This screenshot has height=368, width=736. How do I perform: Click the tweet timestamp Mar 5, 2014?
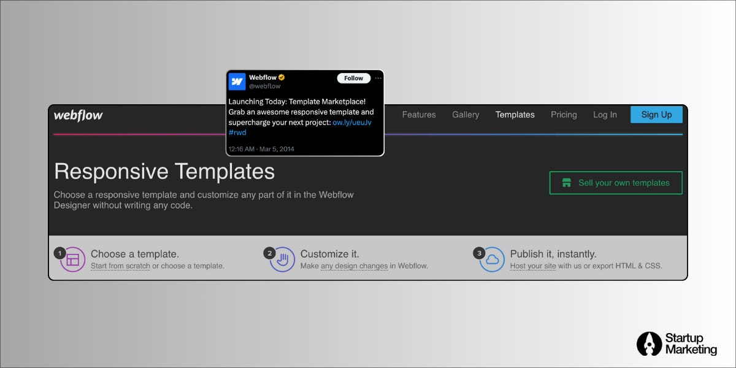[x=261, y=149]
